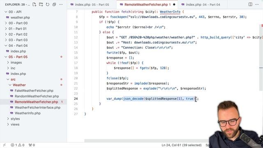Click the horizontal scrollbar below the editor

(x=147, y=141)
